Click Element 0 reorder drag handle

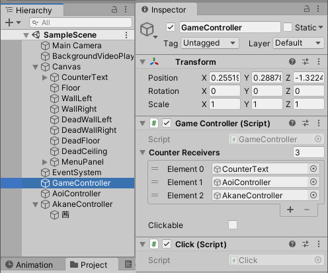[x=155, y=169]
